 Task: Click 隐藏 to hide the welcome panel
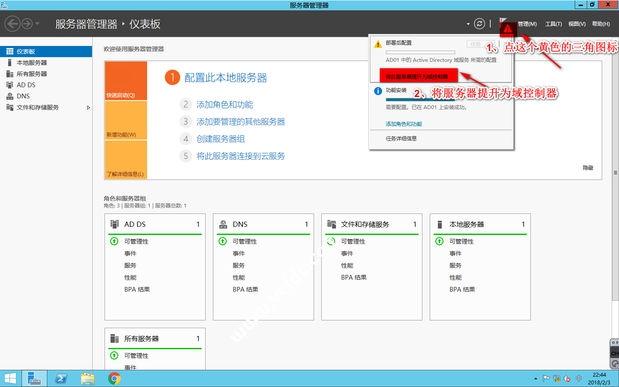click(x=588, y=168)
